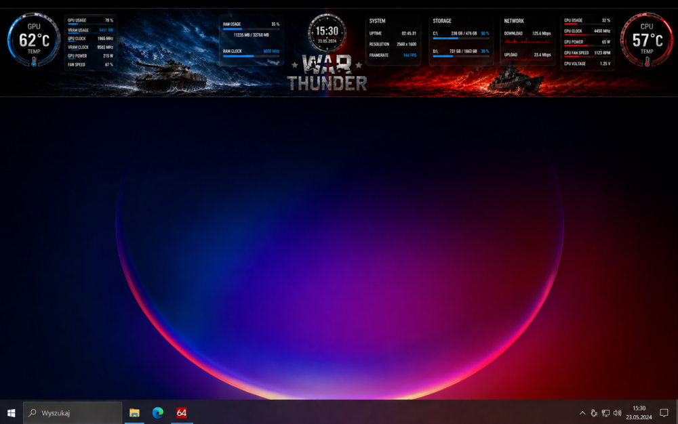
Task: Click the 144 FPS framerate value
Action: coord(410,55)
